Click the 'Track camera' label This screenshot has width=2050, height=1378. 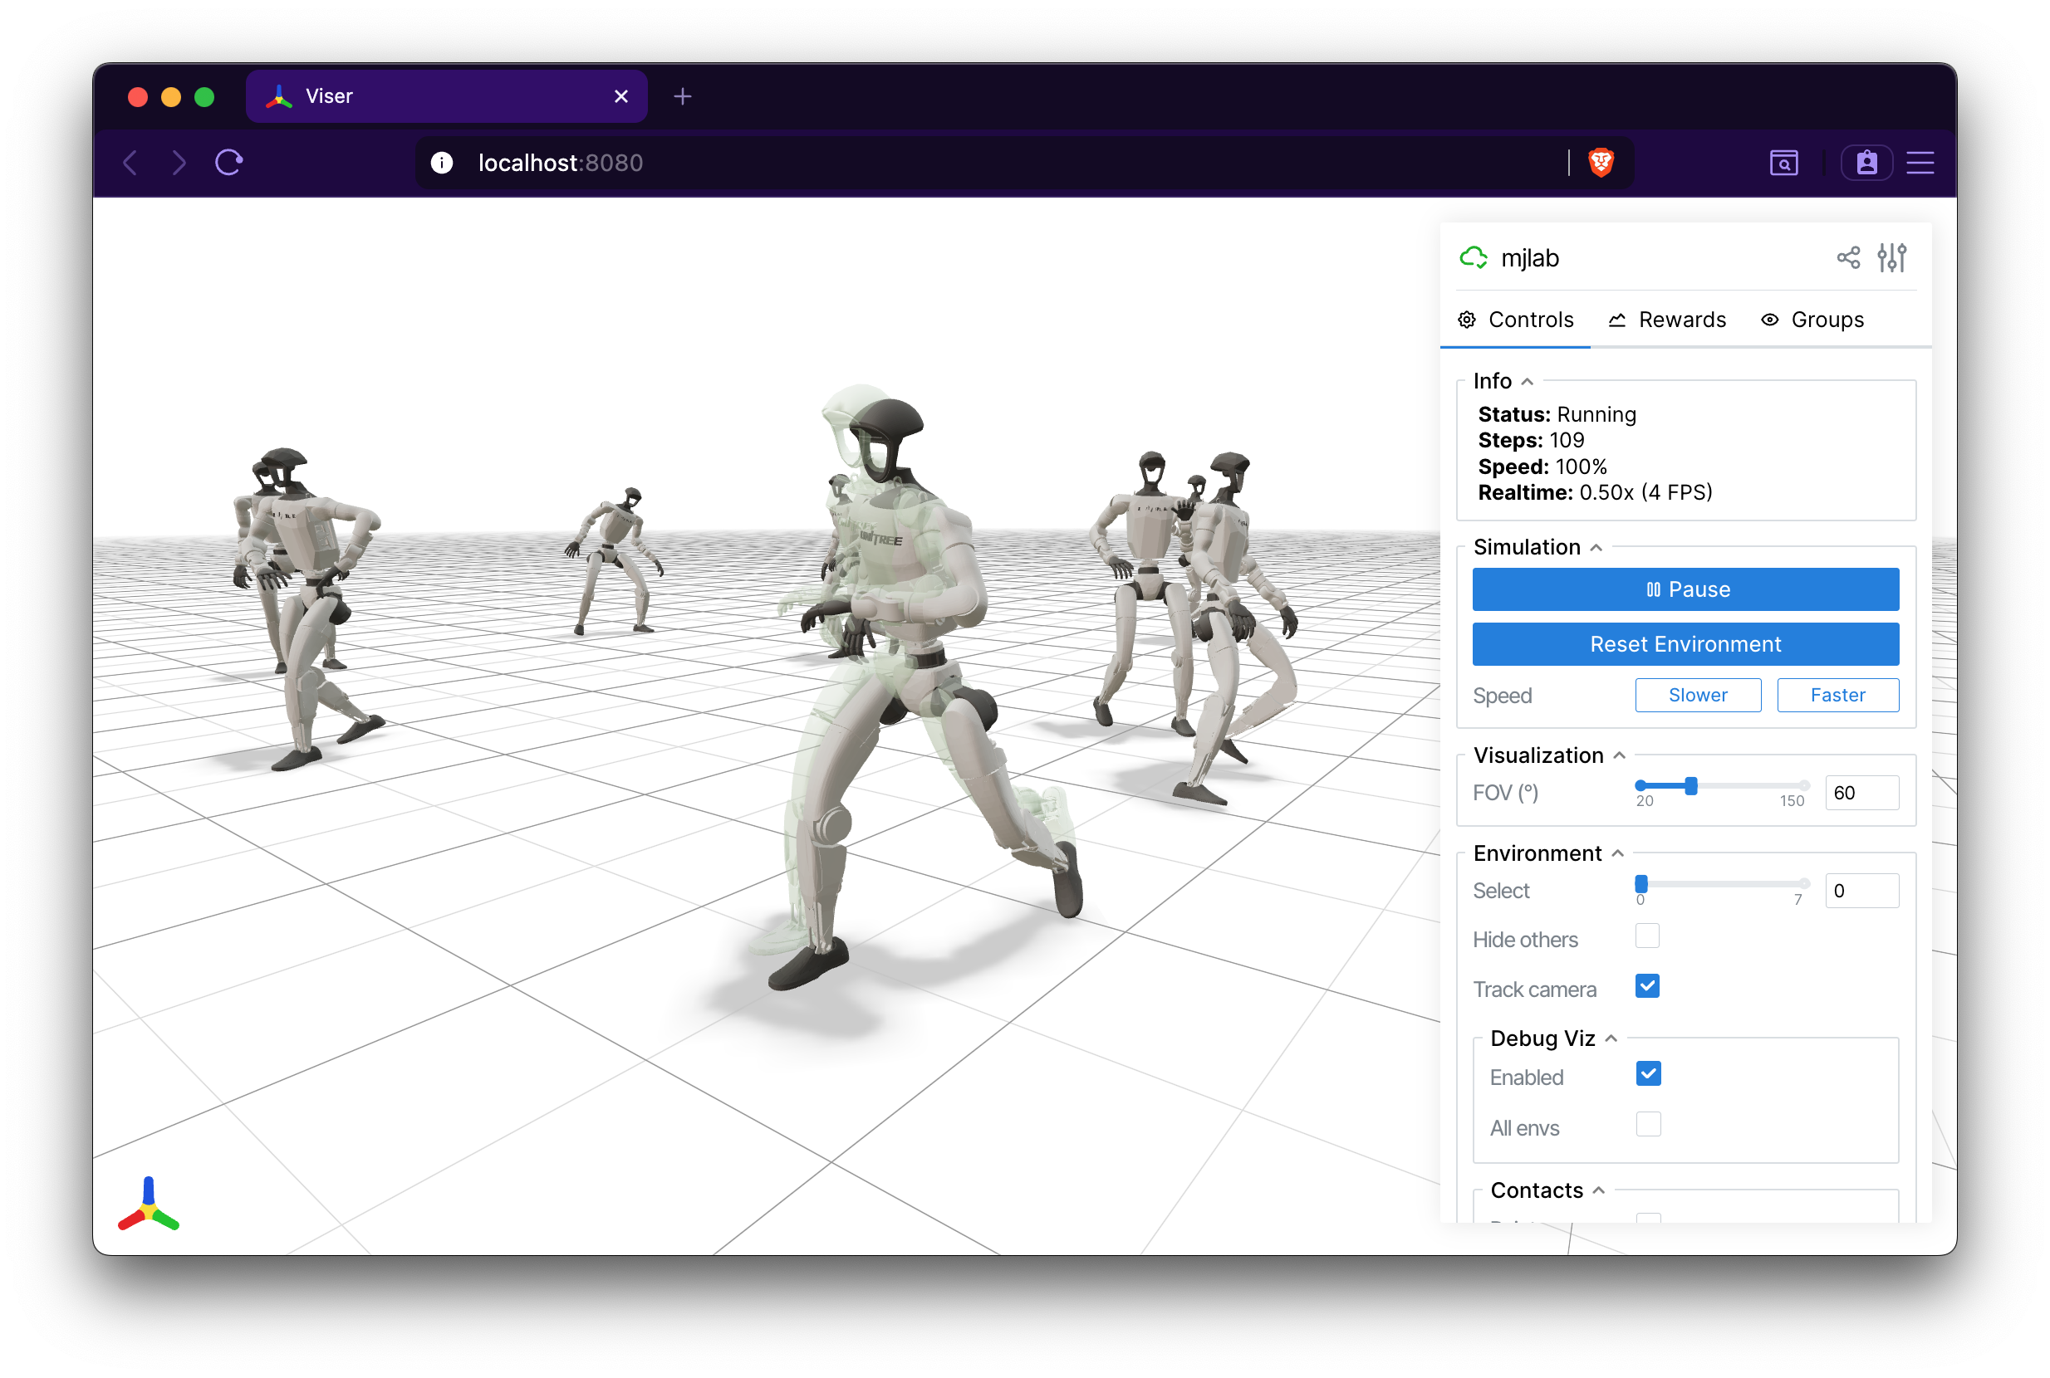point(1535,990)
